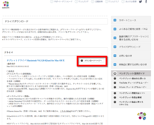Open サポート・ダウンロード in top navigation
The width and height of the screenshot is (154, 125).
coord(63,2)
